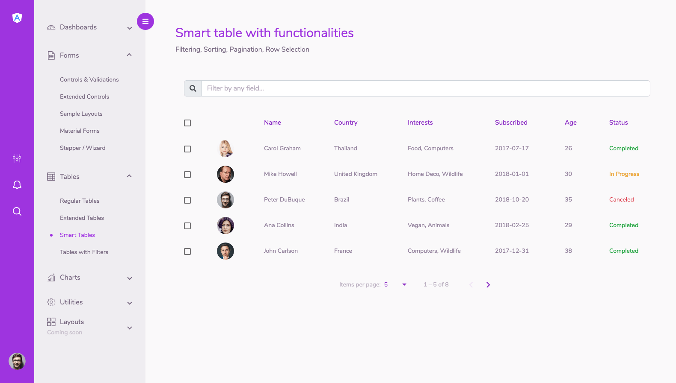Click John Carlson's avatar photo
Viewport: 676px width, 383px height.
pos(225,251)
